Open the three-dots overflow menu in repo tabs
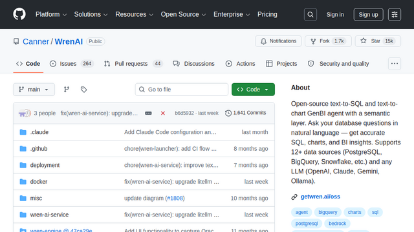Image resolution: width=414 pixels, height=232 pixels. (395, 64)
